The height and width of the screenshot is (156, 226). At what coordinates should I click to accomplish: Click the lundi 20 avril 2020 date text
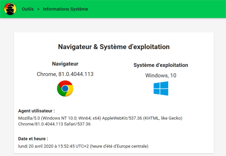36,146
